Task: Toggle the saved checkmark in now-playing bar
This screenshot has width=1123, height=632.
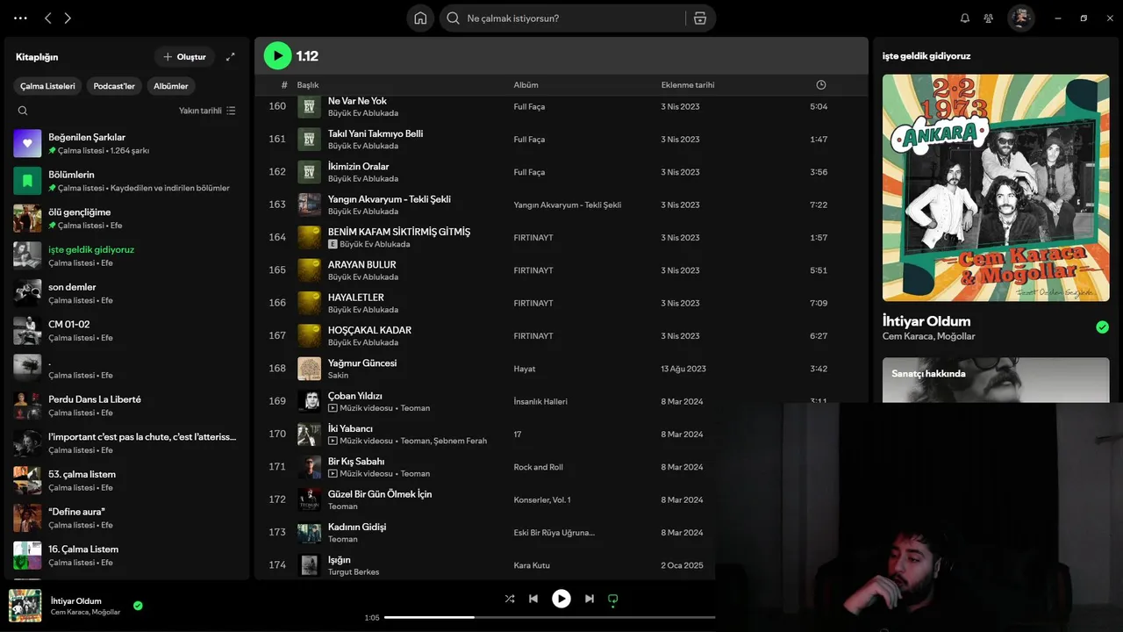Action: click(138, 606)
